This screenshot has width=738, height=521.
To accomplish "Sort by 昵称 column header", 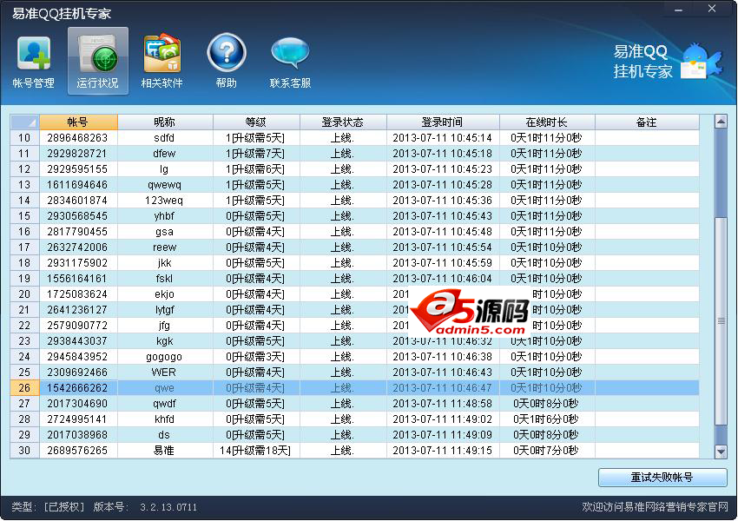I will coord(165,122).
